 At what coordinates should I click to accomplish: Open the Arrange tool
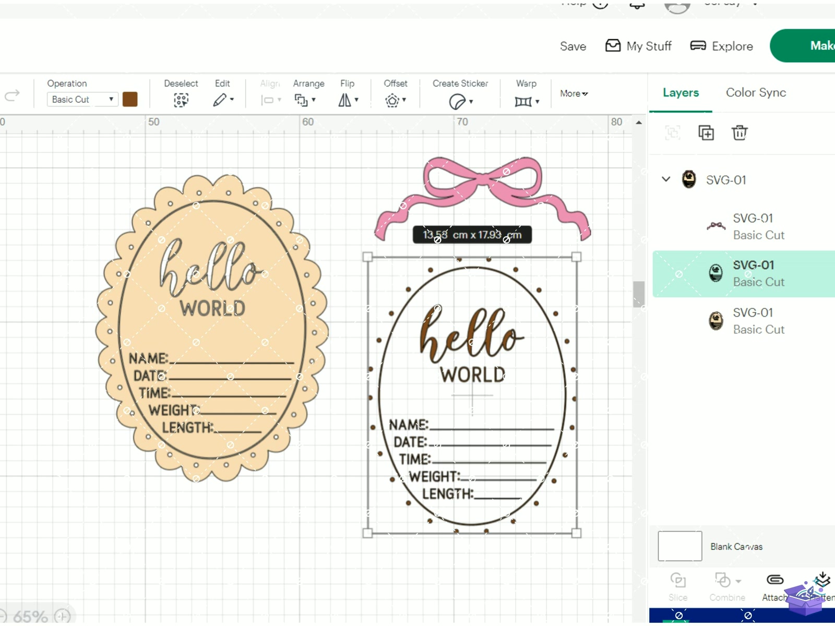point(305,100)
